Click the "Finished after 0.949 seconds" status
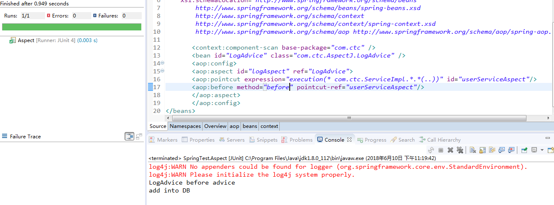This screenshot has height=205, width=554. 35,3
